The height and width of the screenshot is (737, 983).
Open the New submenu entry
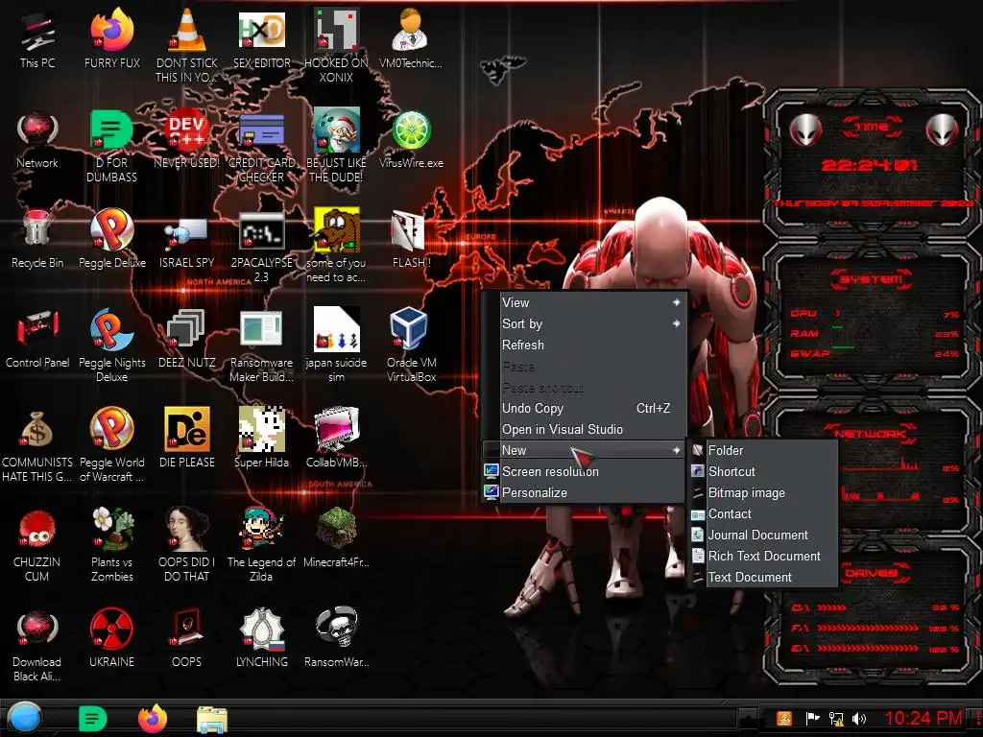[x=584, y=451]
